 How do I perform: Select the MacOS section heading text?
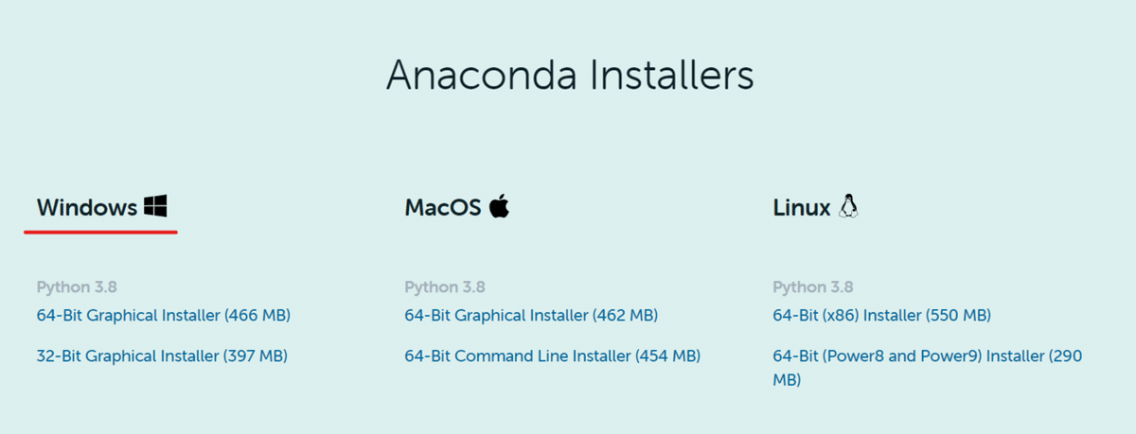443,208
